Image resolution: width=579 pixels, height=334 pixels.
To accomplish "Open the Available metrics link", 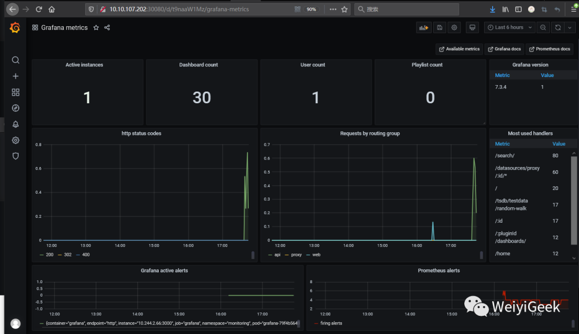I will pyautogui.click(x=459, y=49).
